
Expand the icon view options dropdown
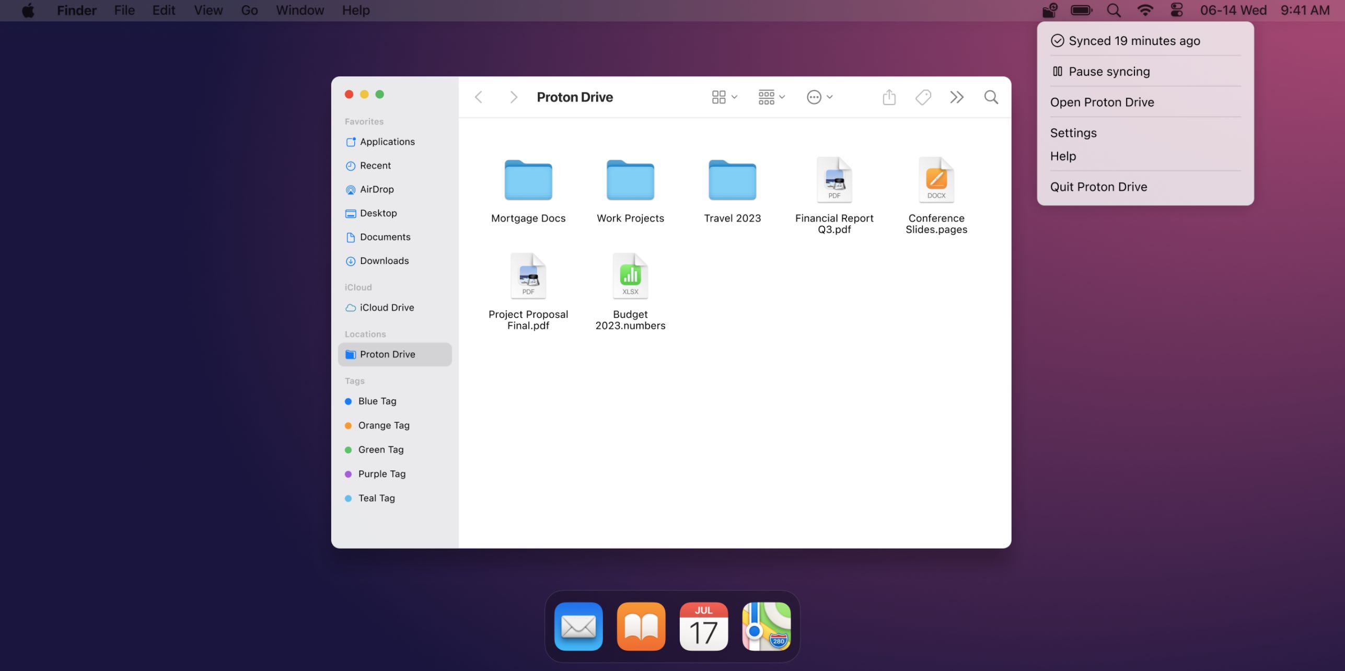point(724,97)
